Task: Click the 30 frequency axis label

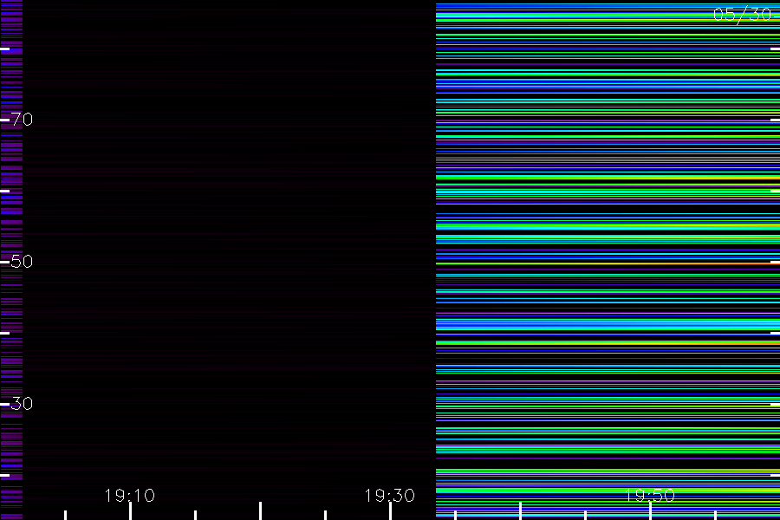Action: point(22,403)
